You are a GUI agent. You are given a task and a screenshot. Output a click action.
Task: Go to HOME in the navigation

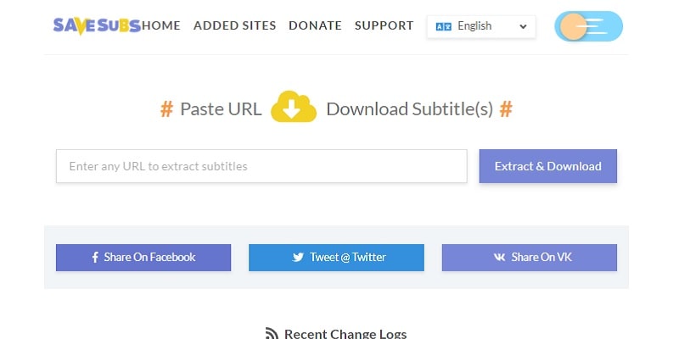[x=161, y=25]
